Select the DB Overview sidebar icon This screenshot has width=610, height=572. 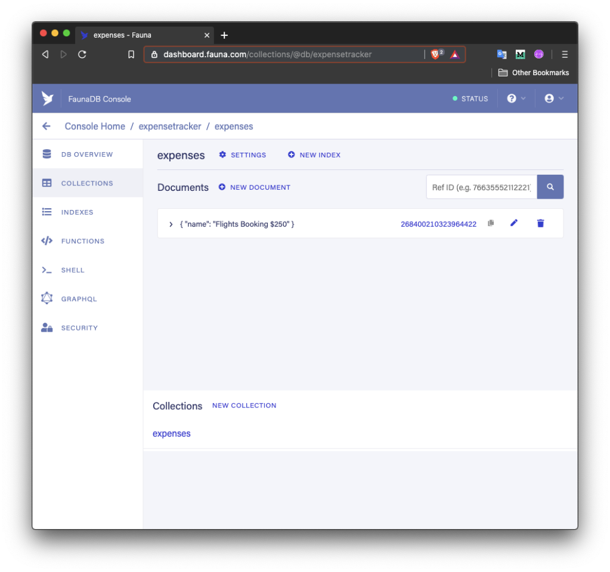(47, 153)
